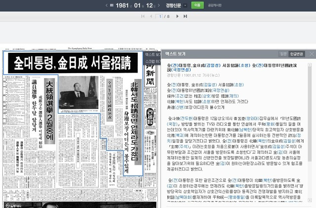
Task: Click the 텍스트 보기 panel title
Action: click(x=175, y=54)
